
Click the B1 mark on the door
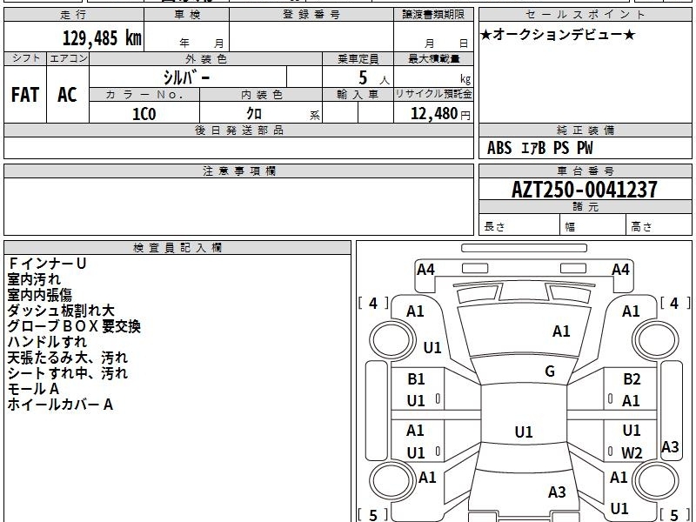point(416,379)
